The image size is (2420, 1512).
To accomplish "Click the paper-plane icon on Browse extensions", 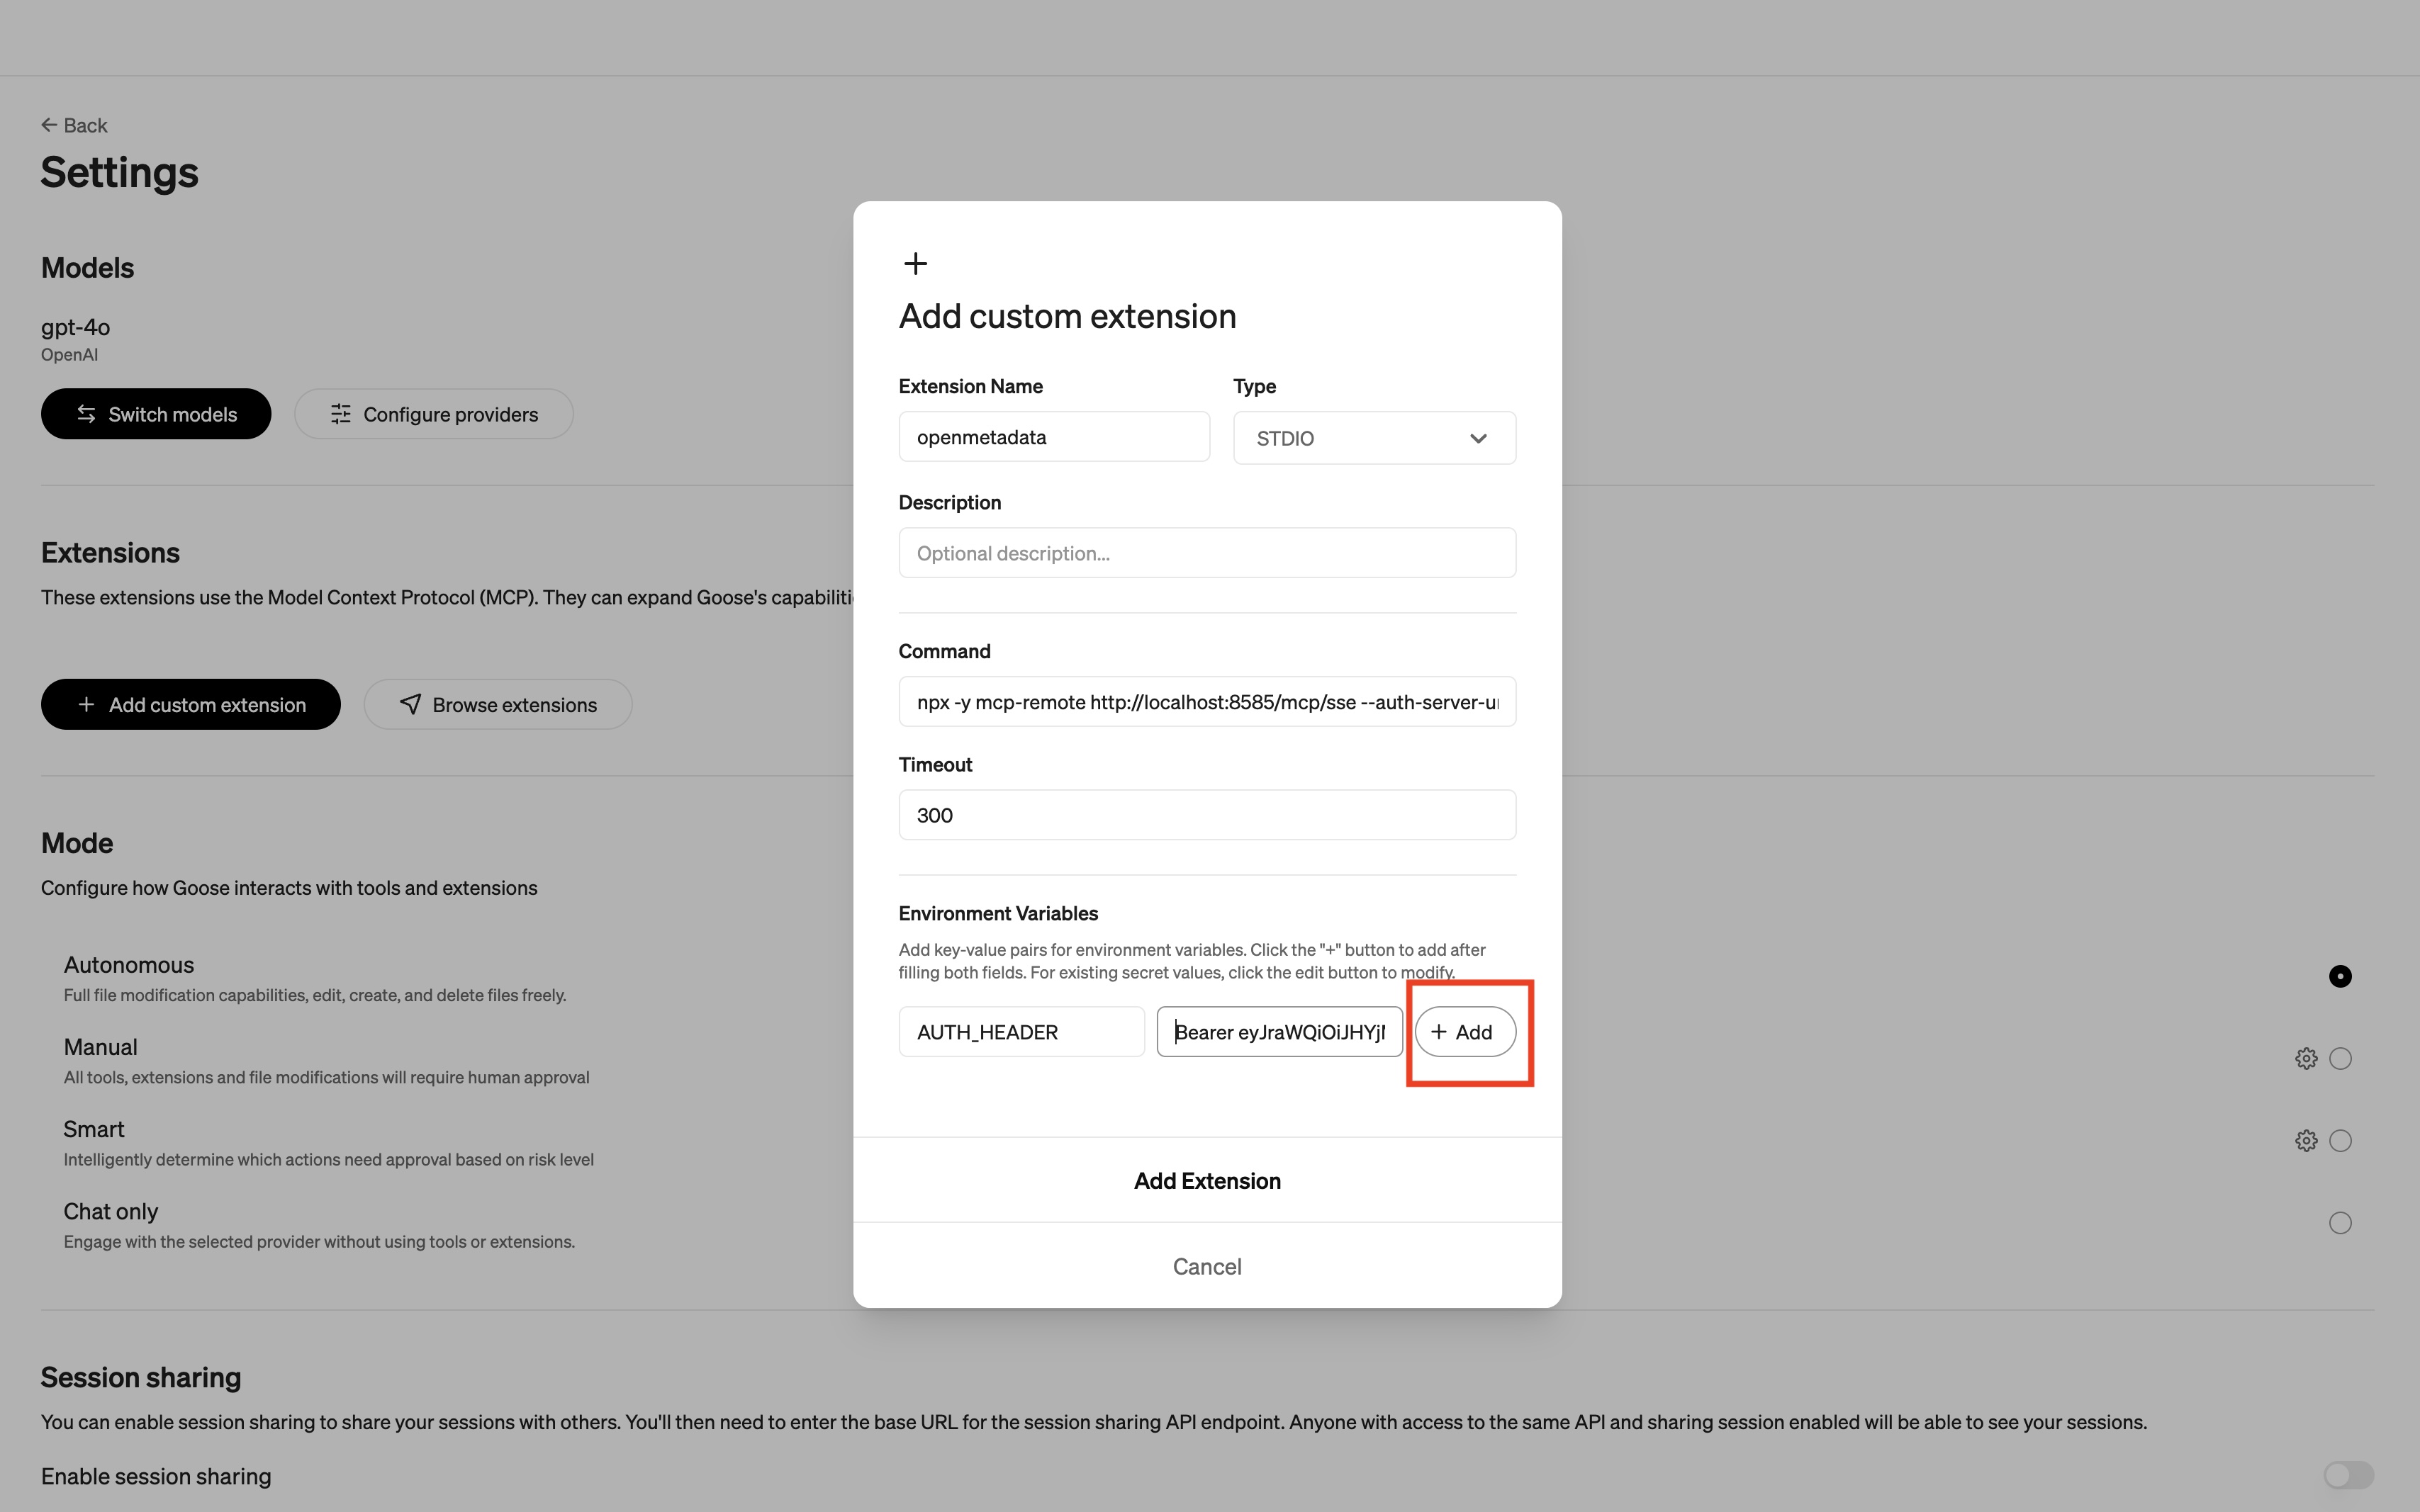I will tap(411, 704).
